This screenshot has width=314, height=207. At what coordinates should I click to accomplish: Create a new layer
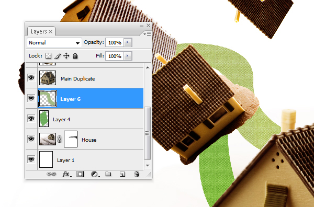(122, 174)
